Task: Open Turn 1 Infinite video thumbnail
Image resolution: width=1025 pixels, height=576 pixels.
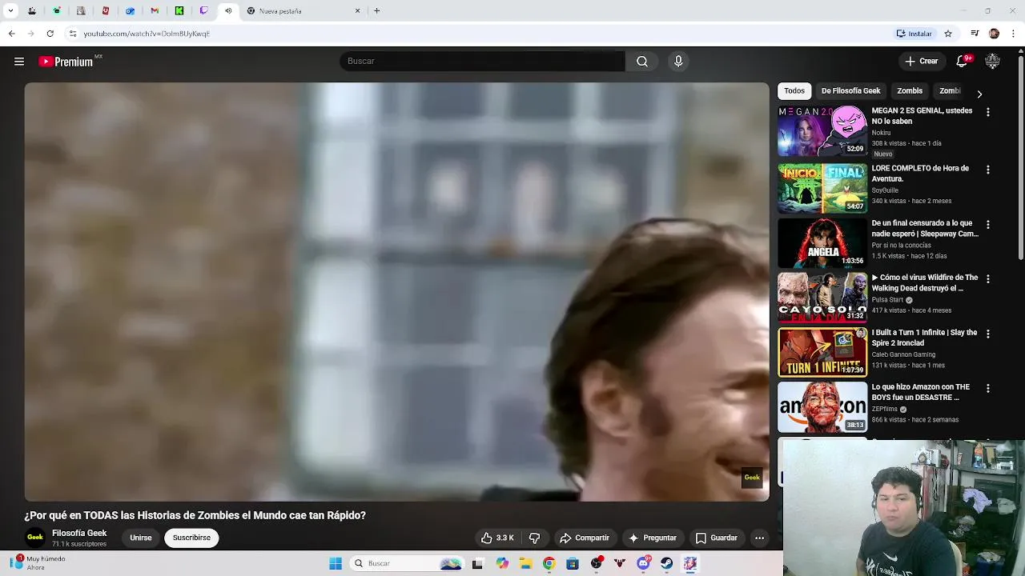Action: (x=822, y=353)
